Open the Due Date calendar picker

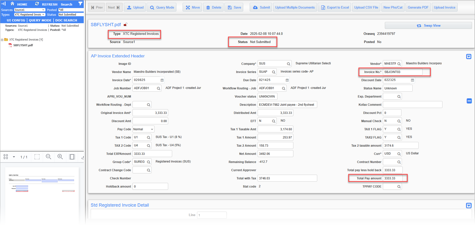287,80
